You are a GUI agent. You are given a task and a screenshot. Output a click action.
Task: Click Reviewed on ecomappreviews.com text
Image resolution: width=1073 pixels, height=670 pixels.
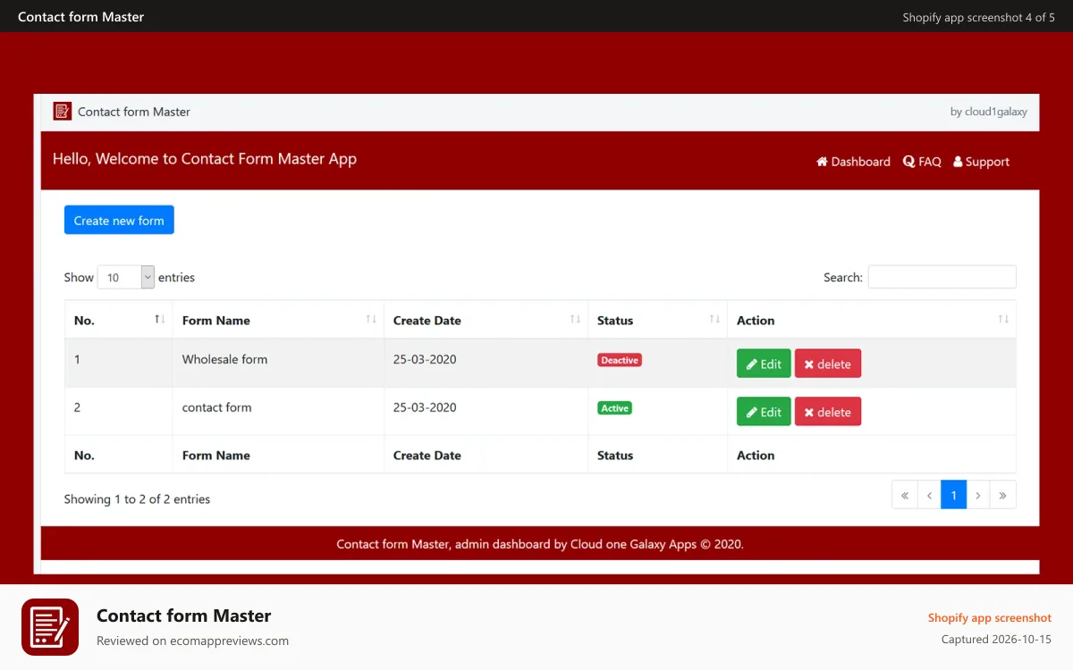192,641
